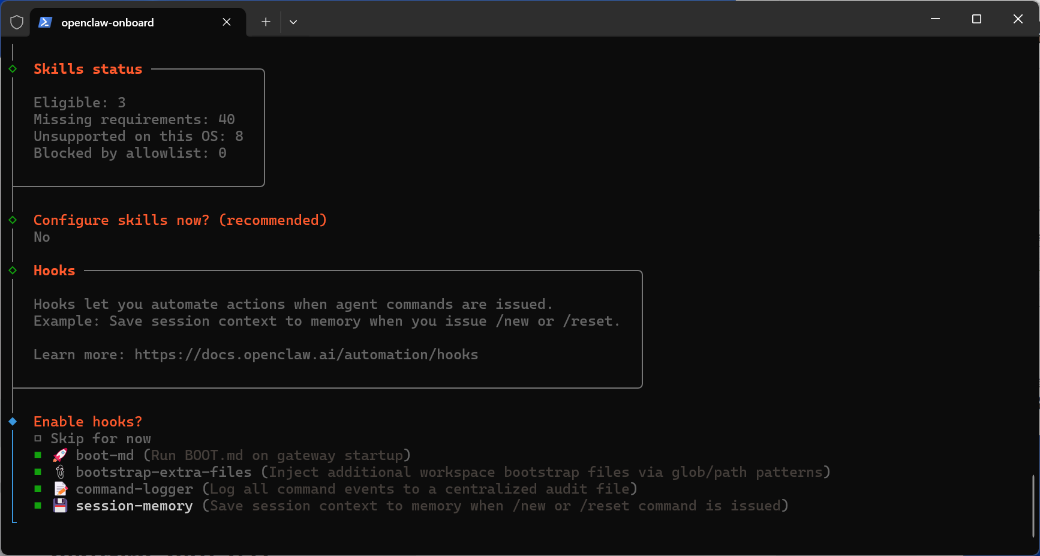The height and width of the screenshot is (556, 1040).
Task: Close the openclaw-onboard tab
Action: tap(227, 22)
